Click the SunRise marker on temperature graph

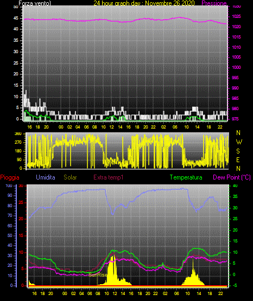[x=98, y=275]
